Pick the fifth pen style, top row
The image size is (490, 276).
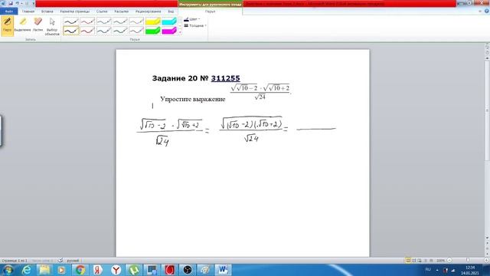tap(136, 21)
